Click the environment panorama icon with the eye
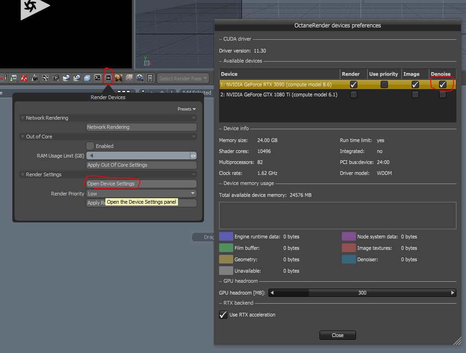Image resolution: width=466 pixels, height=353 pixels. [77, 78]
